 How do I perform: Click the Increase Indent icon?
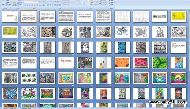coord(57,2)
